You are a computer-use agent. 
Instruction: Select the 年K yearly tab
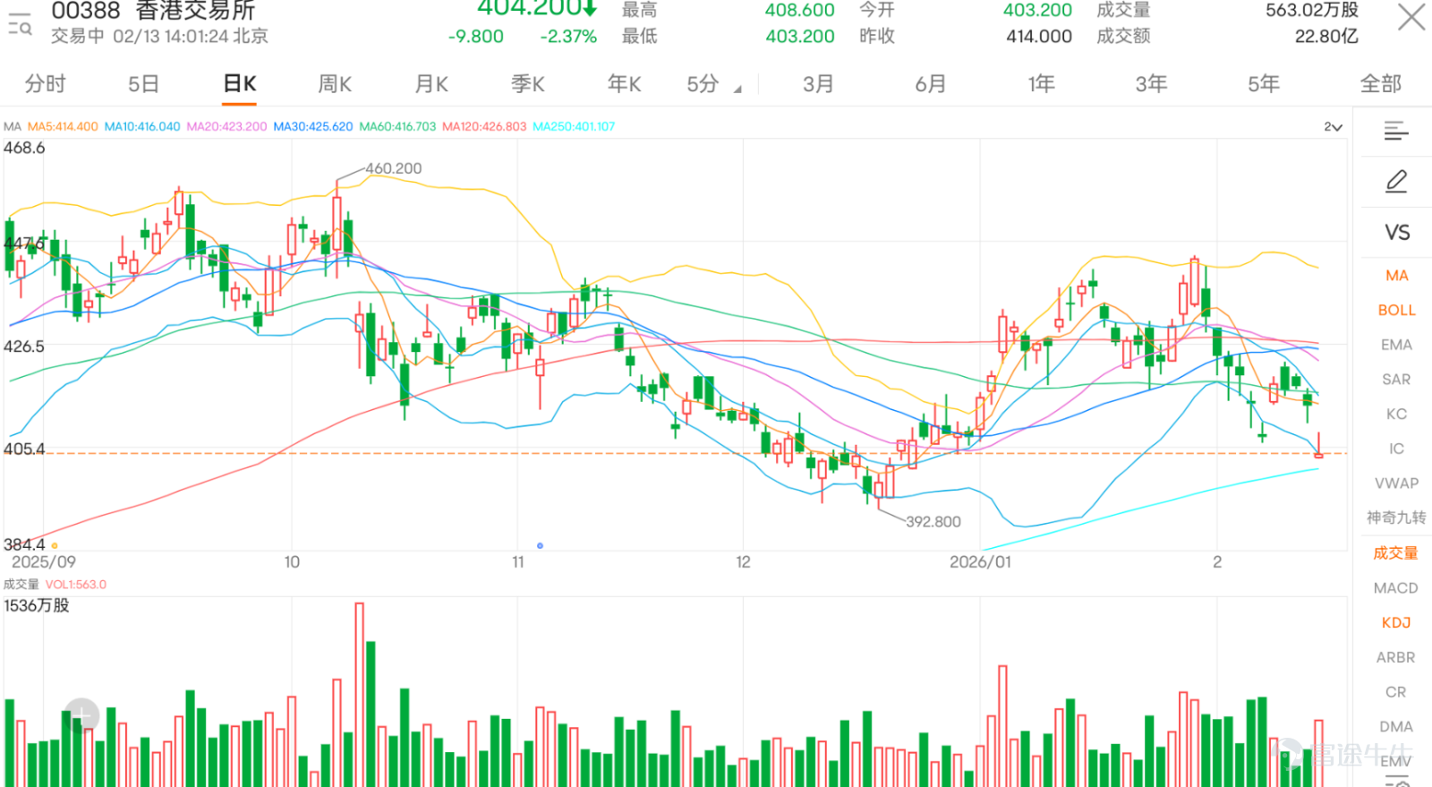(x=625, y=84)
